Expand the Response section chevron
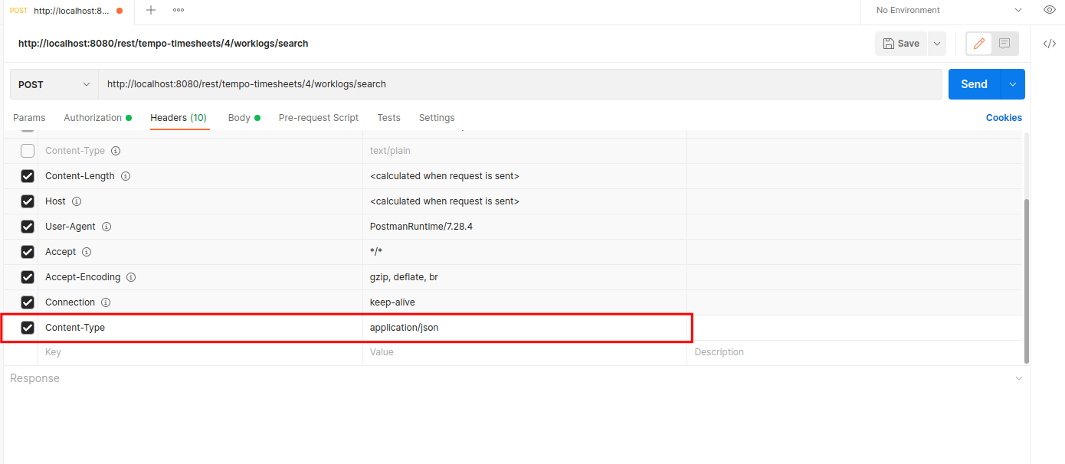Viewport: 1065px width, 464px height. click(1019, 377)
